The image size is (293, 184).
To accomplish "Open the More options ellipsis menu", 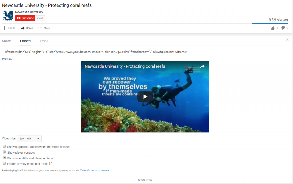I will coord(44,28).
